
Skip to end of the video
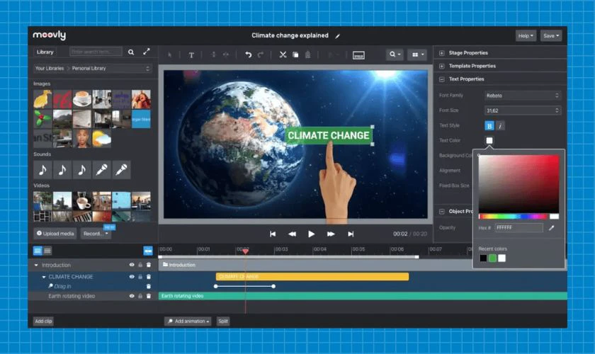pyautogui.click(x=351, y=234)
